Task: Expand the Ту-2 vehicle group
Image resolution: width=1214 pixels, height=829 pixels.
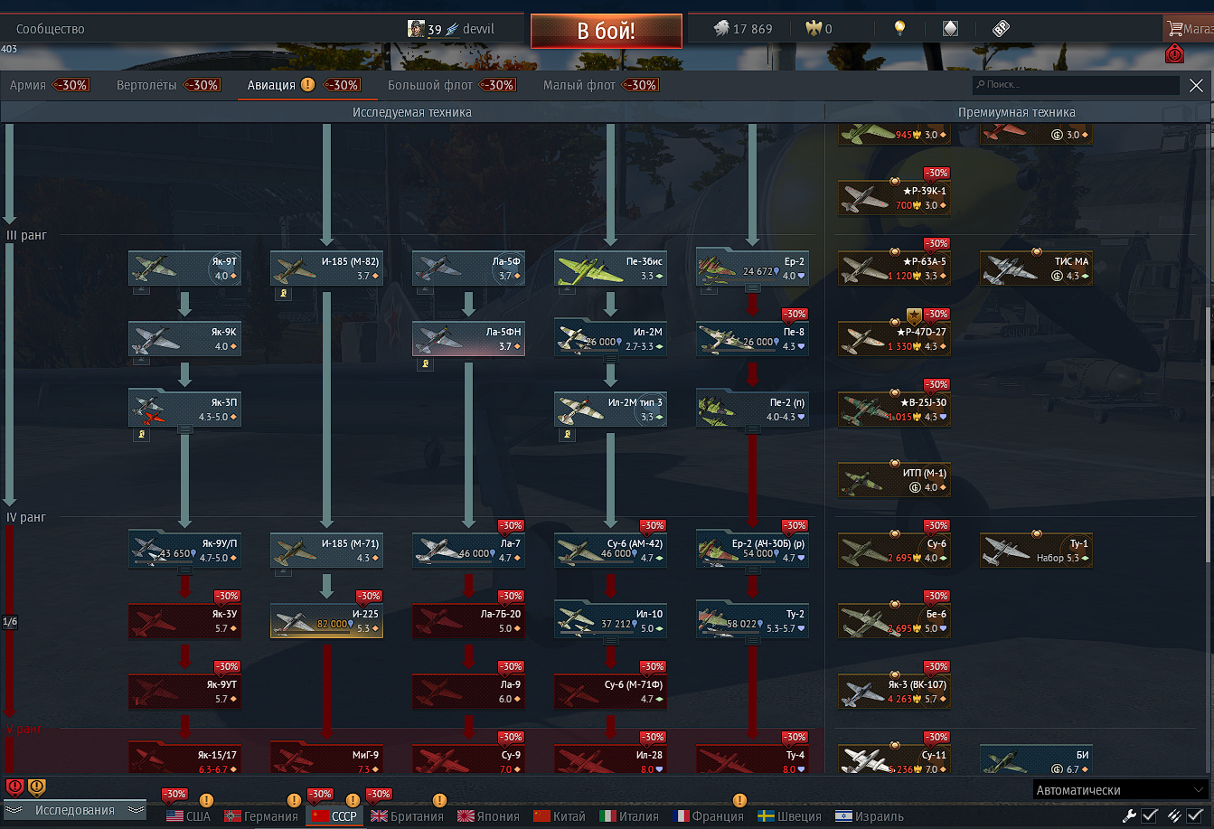Action: (x=753, y=642)
